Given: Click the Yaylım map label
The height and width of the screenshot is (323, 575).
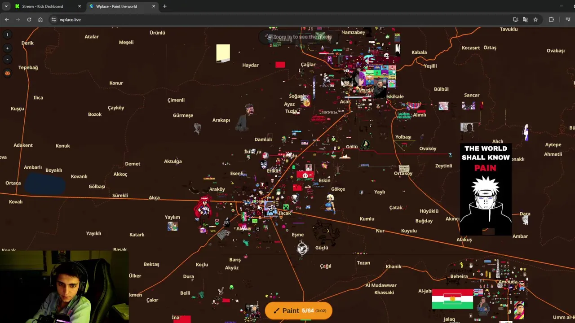Looking at the screenshot, I should [x=172, y=218].
